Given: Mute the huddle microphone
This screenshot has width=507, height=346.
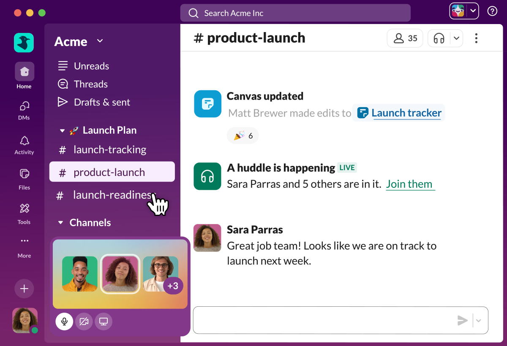Looking at the screenshot, I should pos(64,322).
